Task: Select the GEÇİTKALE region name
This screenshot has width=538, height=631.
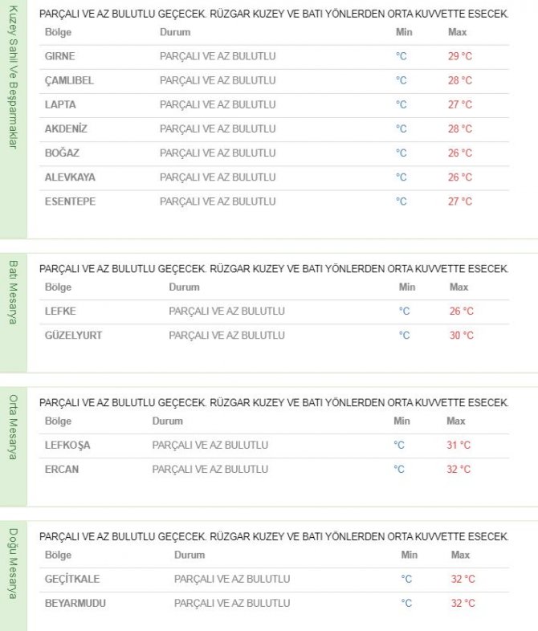Action: pyautogui.click(x=72, y=579)
